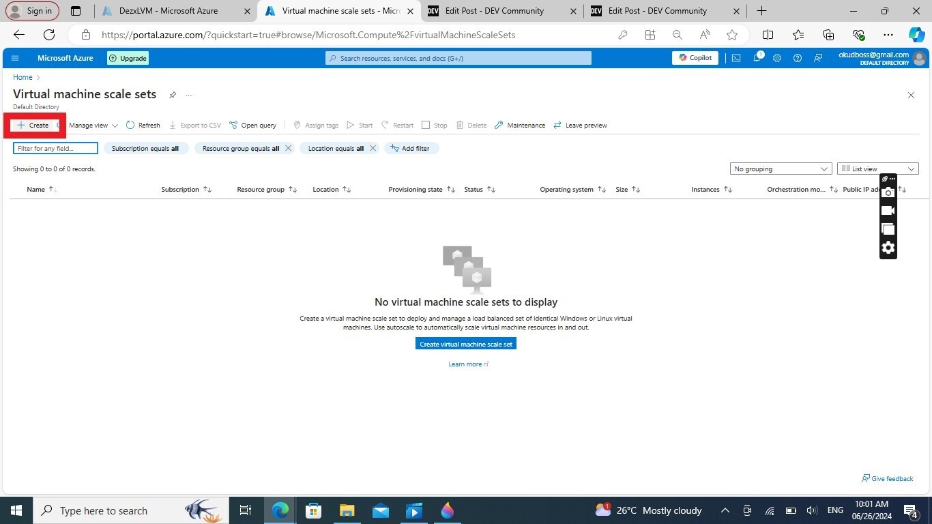This screenshot has width=932, height=524.
Task: Click the green Upgrade button
Action: click(x=128, y=58)
